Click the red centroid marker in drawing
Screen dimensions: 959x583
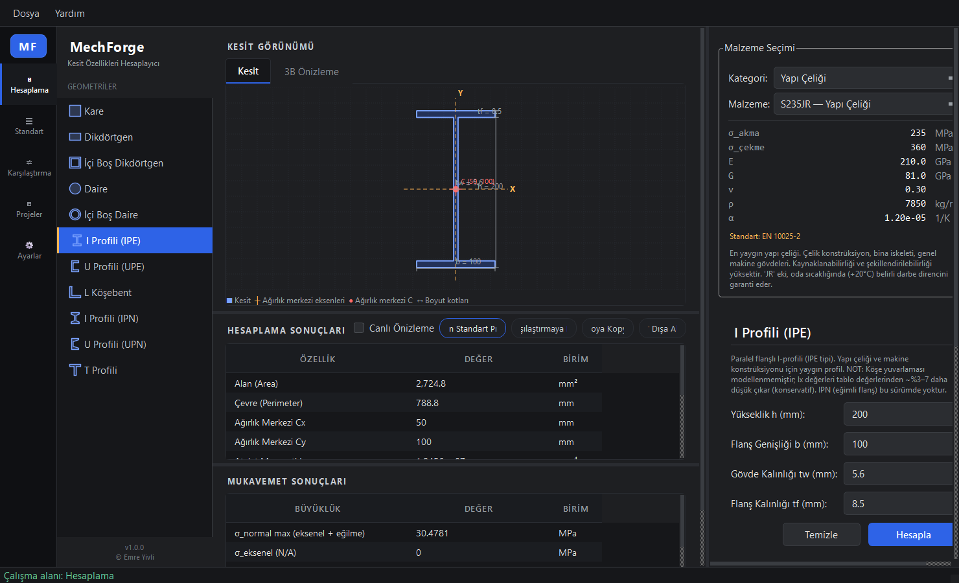coord(456,189)
